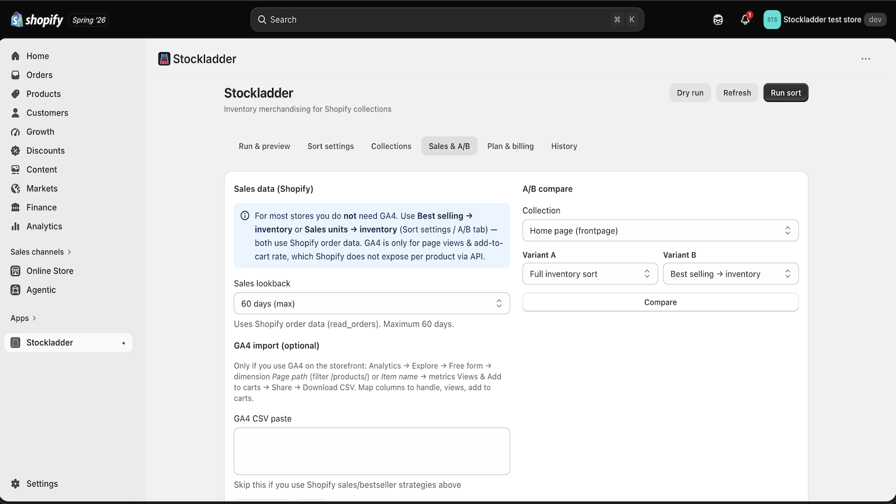
Task: Click the STS store avatar
Action: pyautogui.click(x=772, y=20)
